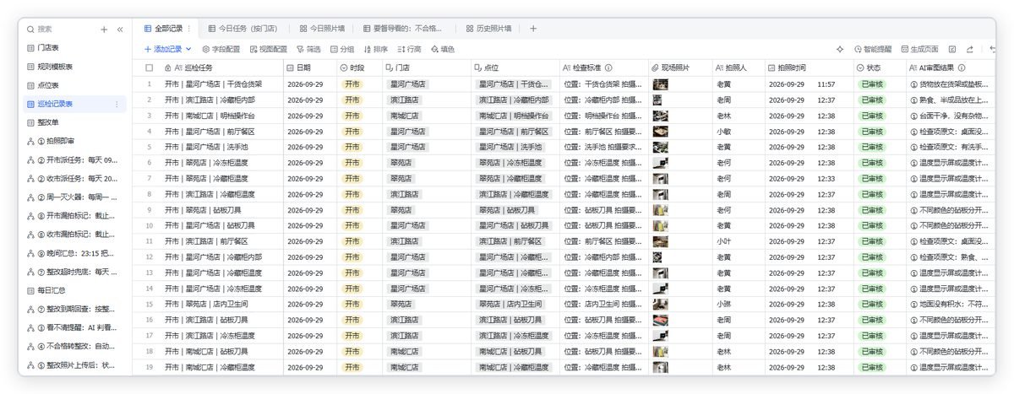Click the share arrow icon in toolbar
The image size is (1014, 394).
[970, 49]
